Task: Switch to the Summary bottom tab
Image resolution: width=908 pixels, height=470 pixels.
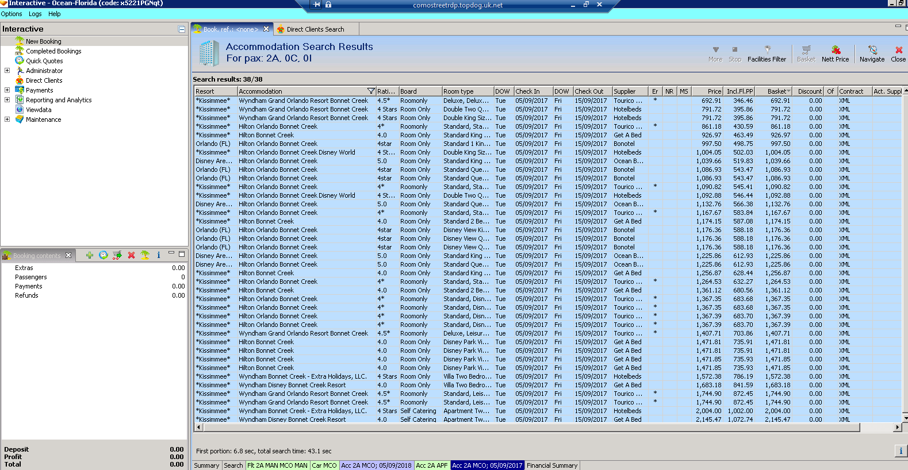Action: [x=206, y=465]
